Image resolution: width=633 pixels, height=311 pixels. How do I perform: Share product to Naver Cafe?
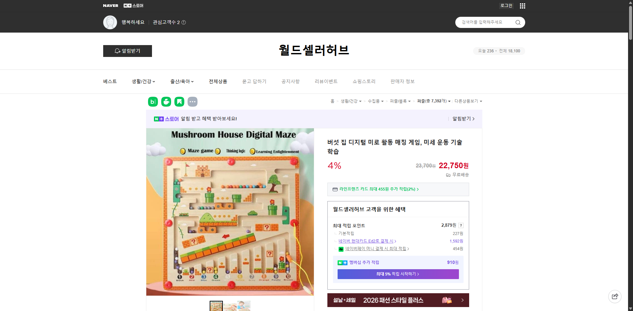pyautogui.click(x=166, y=101)
